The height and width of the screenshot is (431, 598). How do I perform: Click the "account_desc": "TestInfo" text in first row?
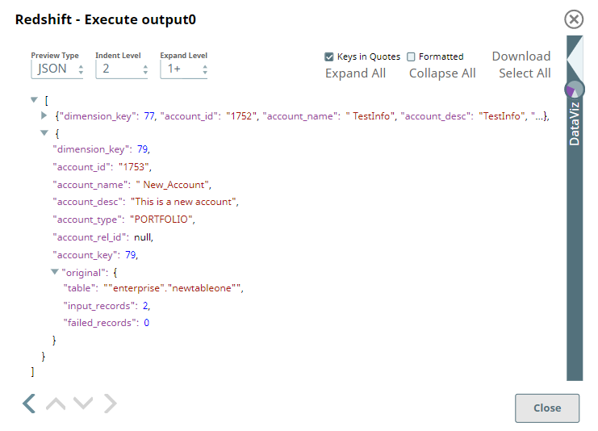pyautogui.click(x=464, y=116)
